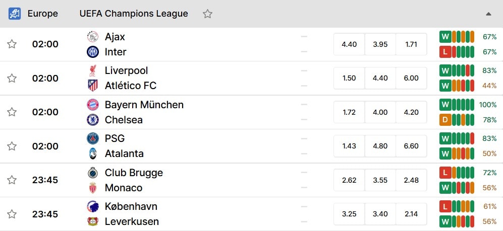Click the Leverkusen club crest
The width and height of the screenshot is (503, 231).
93,221
